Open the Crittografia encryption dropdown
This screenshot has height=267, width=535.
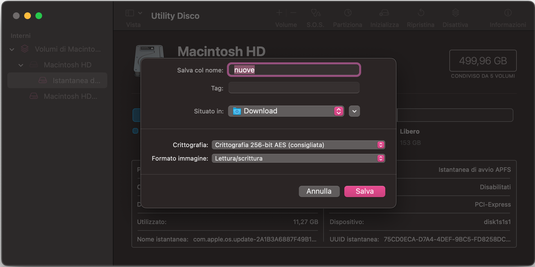[x=298, y=145]
